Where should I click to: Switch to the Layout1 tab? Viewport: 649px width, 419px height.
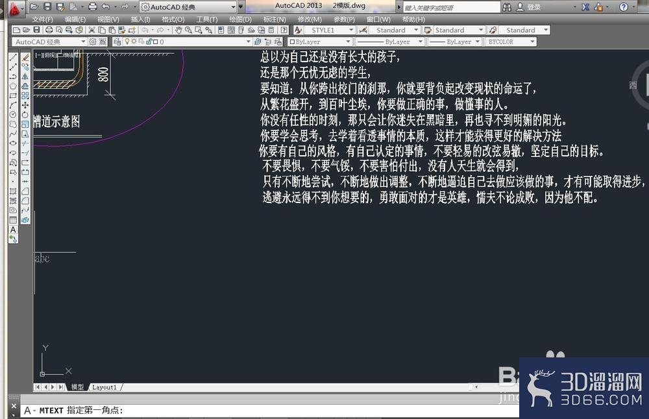coord(104,387)
